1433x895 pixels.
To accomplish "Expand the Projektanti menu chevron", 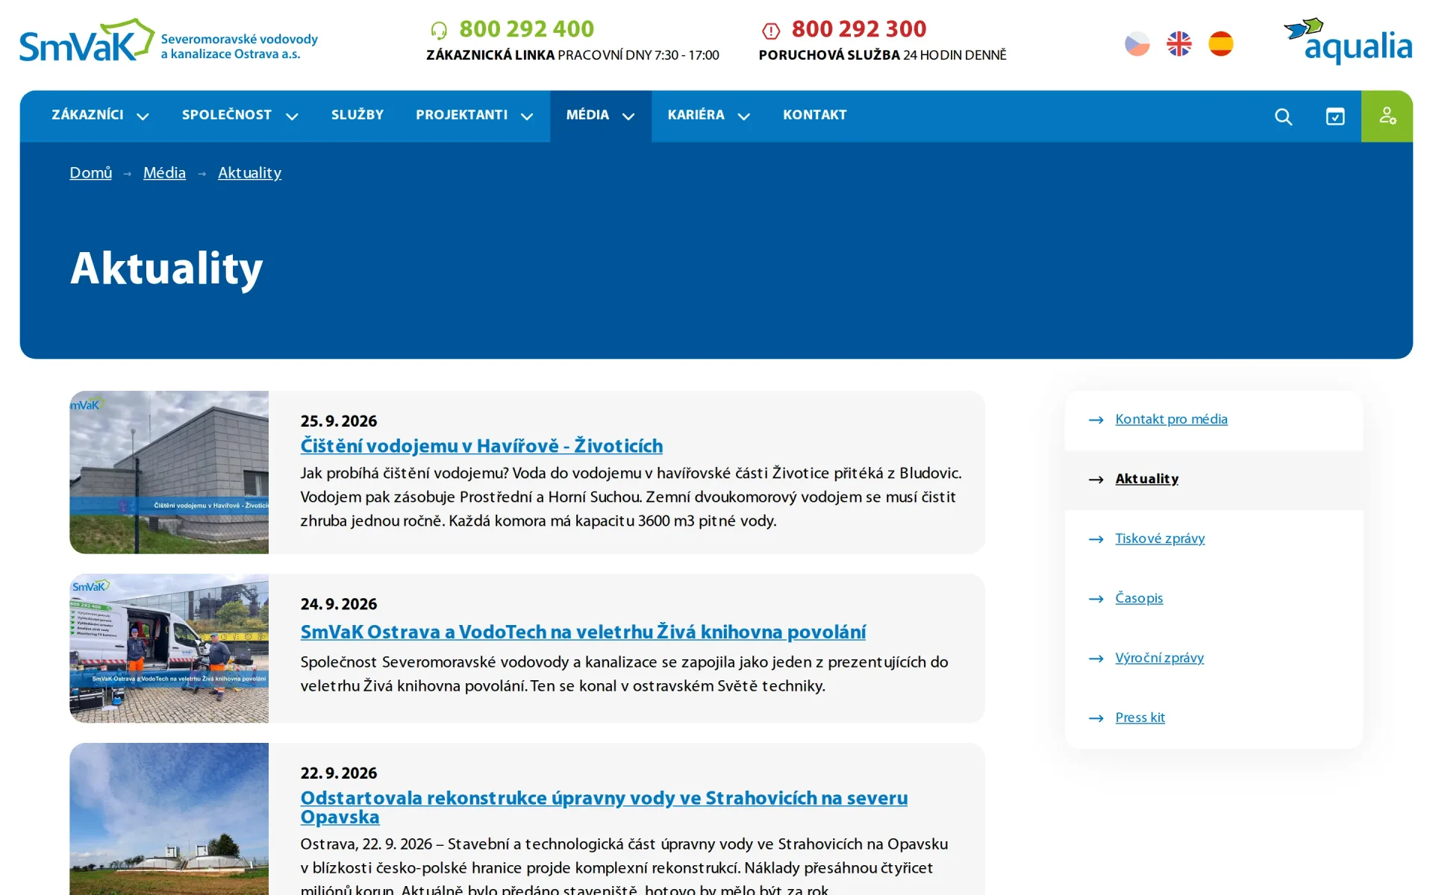I will [x=527, y=116].
